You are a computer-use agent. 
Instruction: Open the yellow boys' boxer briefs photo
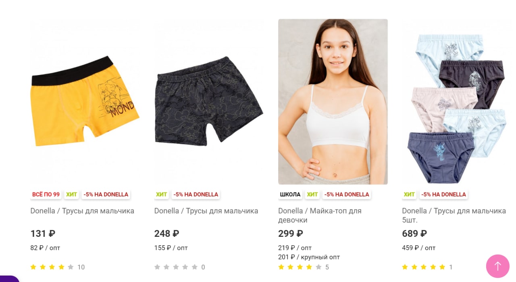[85, 102]
